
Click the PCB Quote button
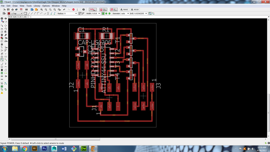(x=103, y=10)
